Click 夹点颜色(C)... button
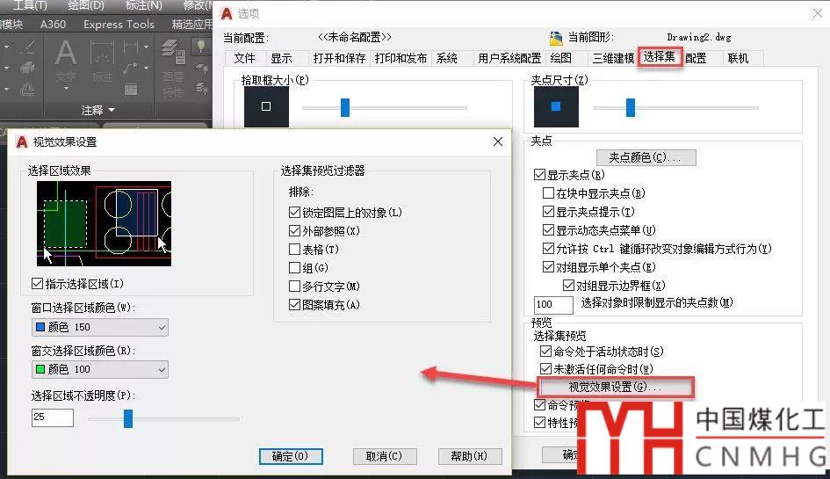The width and height of the screenshot is (830, 479). tap(646, 157)
